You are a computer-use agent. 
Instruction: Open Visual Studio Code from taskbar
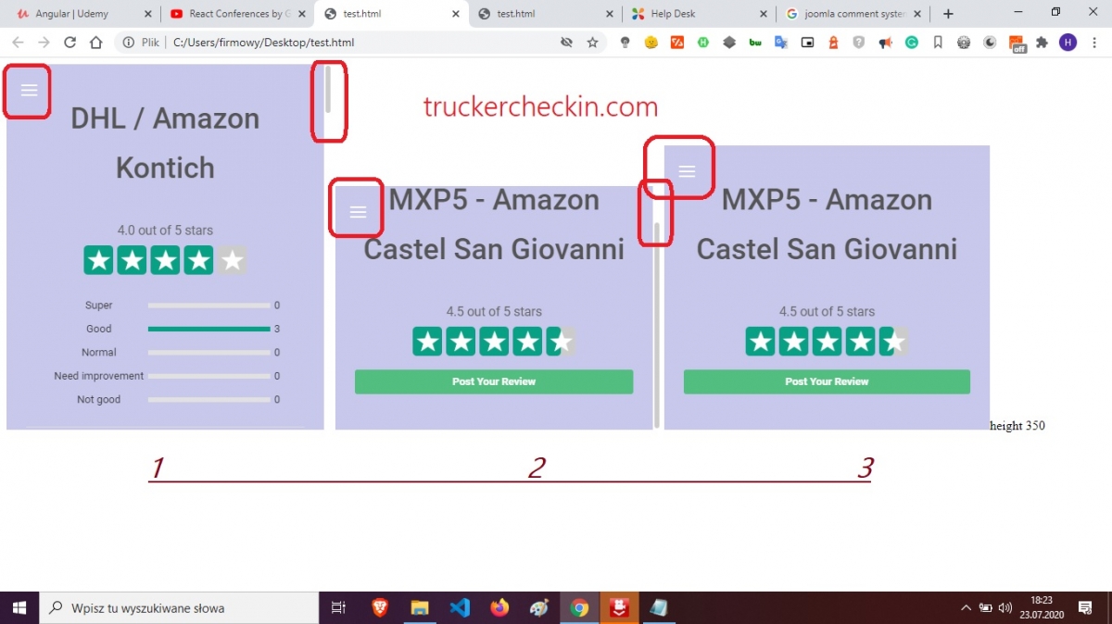coord(460,607)
